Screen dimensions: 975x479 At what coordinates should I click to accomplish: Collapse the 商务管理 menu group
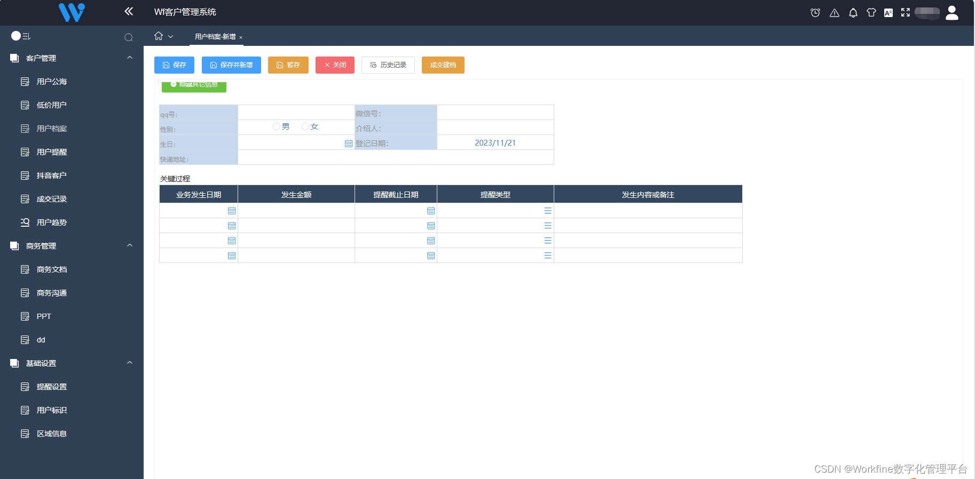tap(130, 245)
